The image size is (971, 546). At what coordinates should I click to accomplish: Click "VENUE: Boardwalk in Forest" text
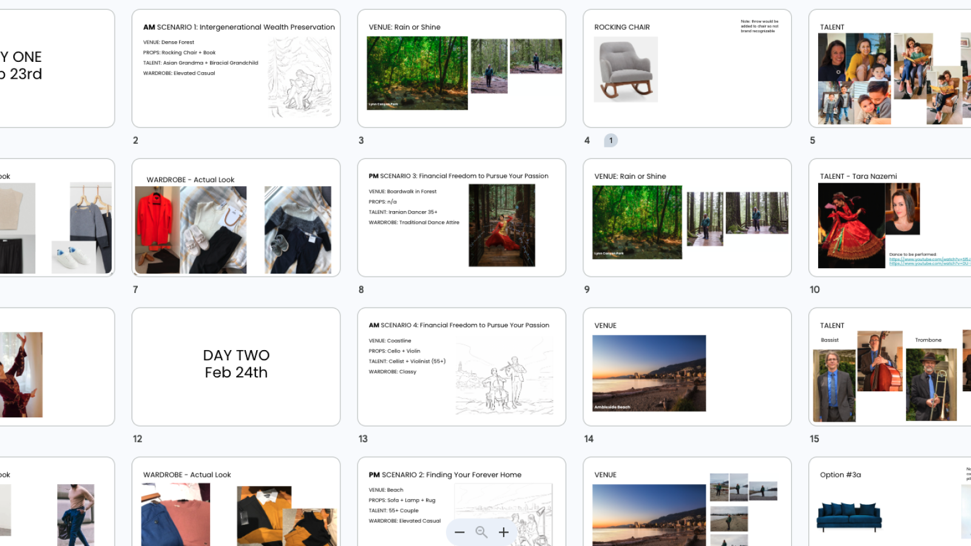[x=402, y=192]
